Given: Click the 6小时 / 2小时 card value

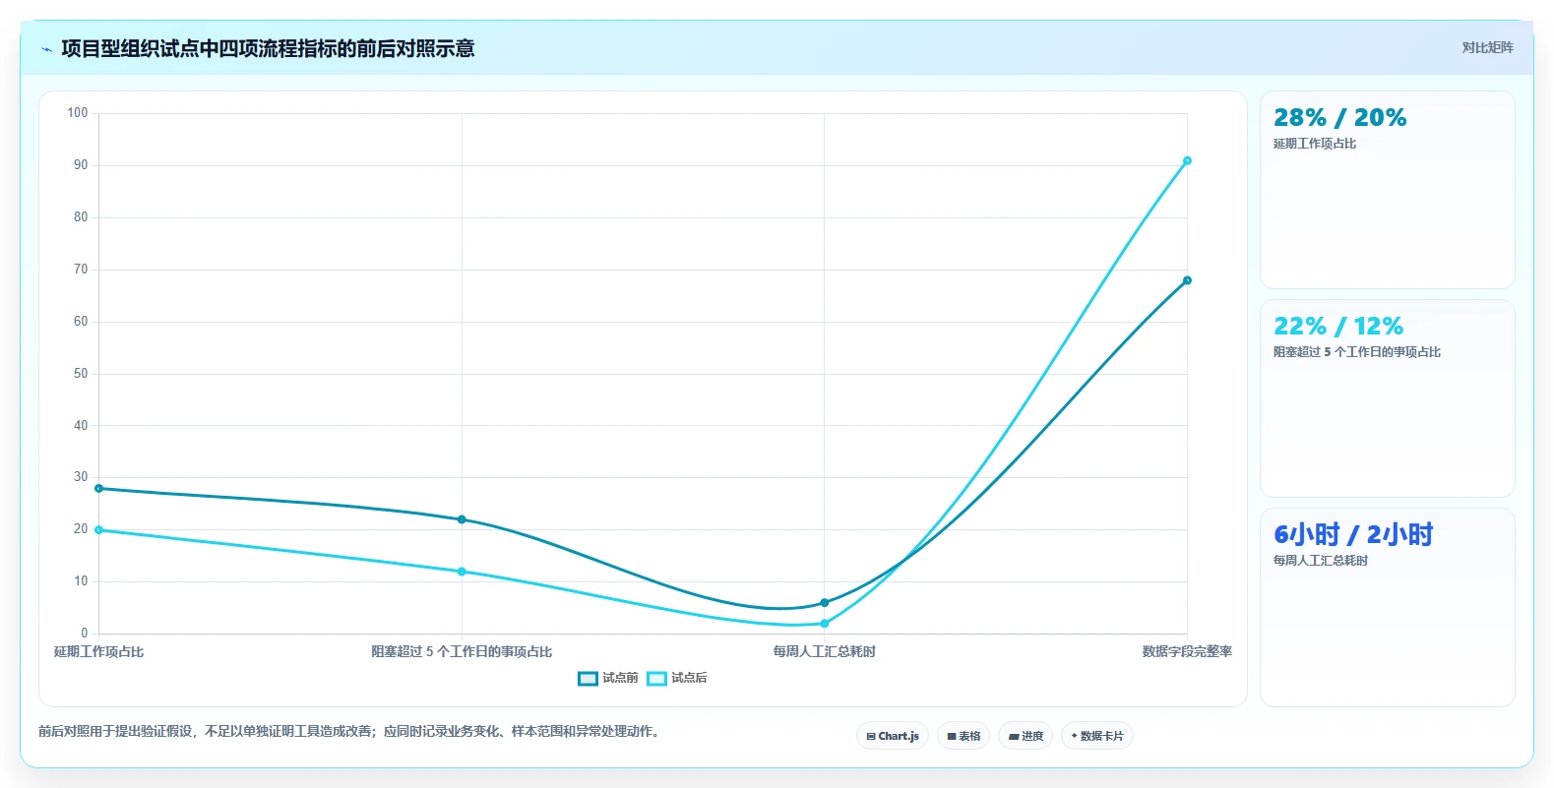Looking at the screenshot, I should (1353, 534).
